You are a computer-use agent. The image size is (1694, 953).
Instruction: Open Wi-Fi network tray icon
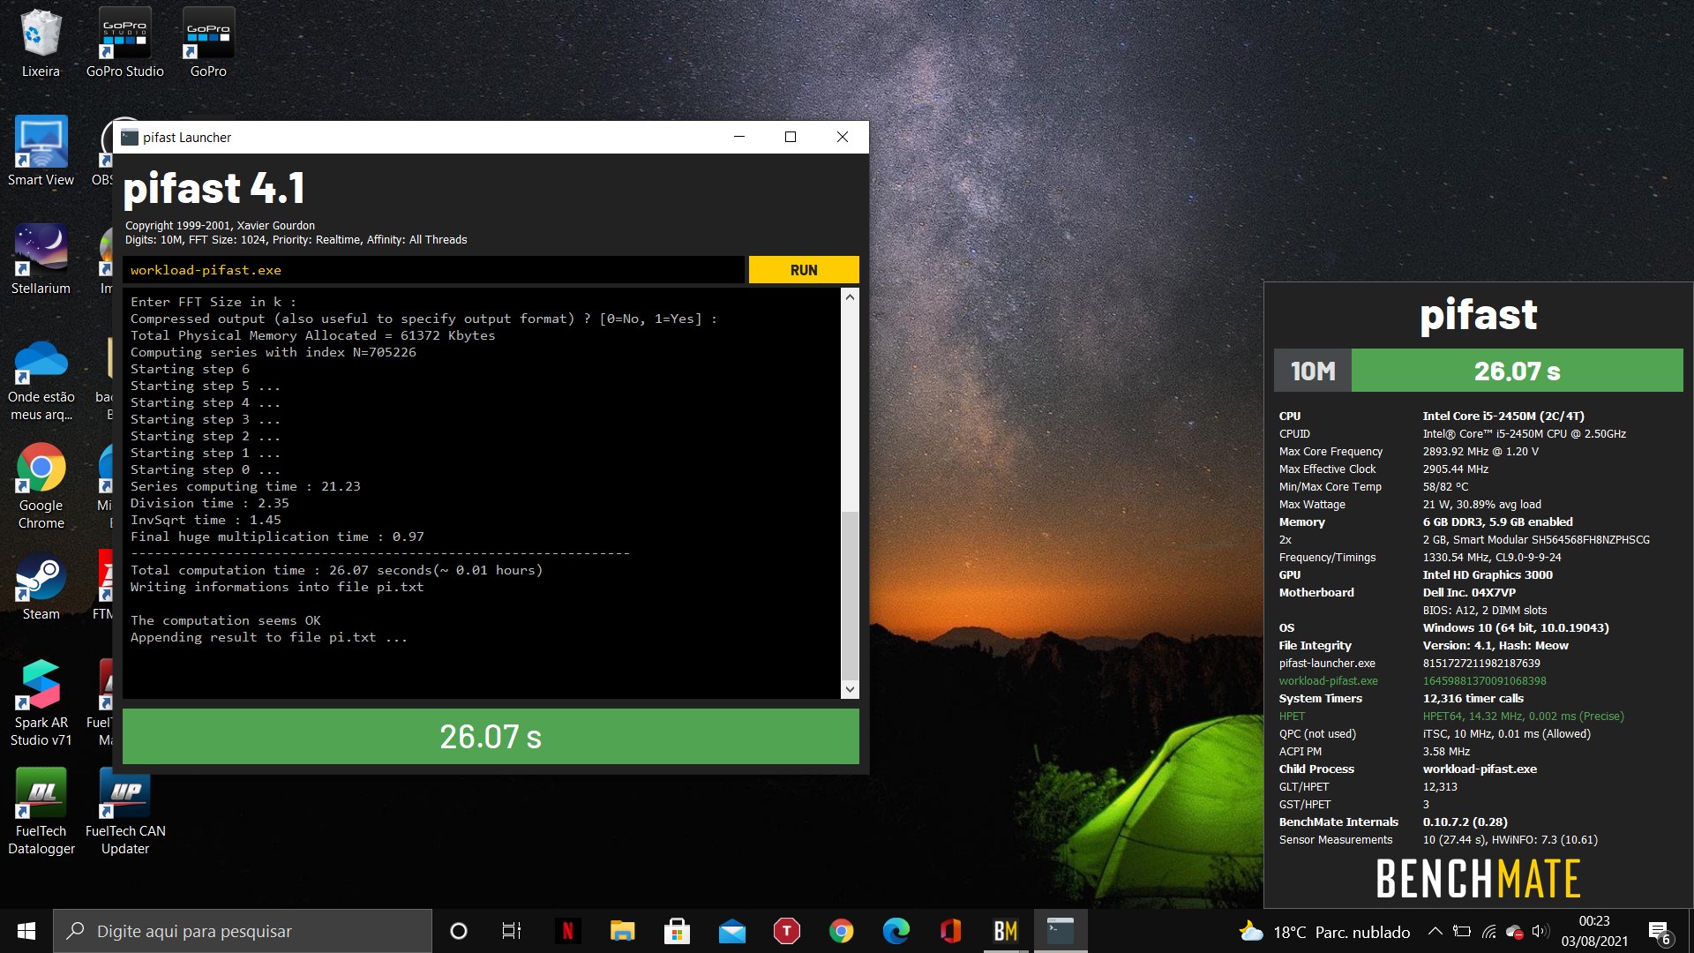[1488, 931]
